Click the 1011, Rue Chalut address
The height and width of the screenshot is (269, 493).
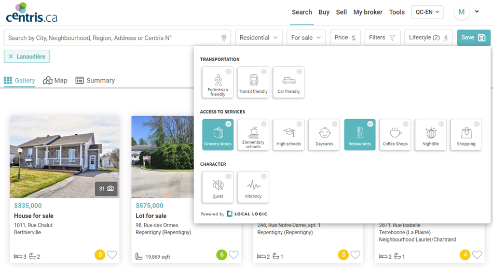click(x=33, y=225)
